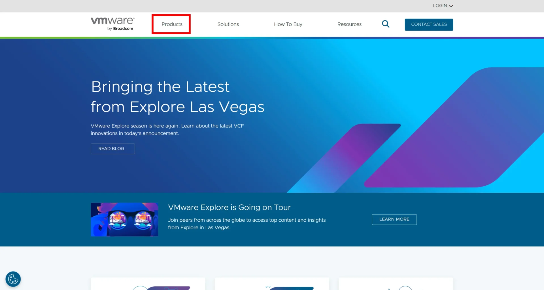This screenshot has width=544, height=290.
Task: Click the READ BLOG button
Action: [113, 149]
